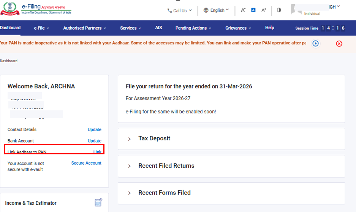Viewport: 356px width, 212px height.
Task: Click 'Your account is not secure with e-vault' text
Action: tap(26, 166)
